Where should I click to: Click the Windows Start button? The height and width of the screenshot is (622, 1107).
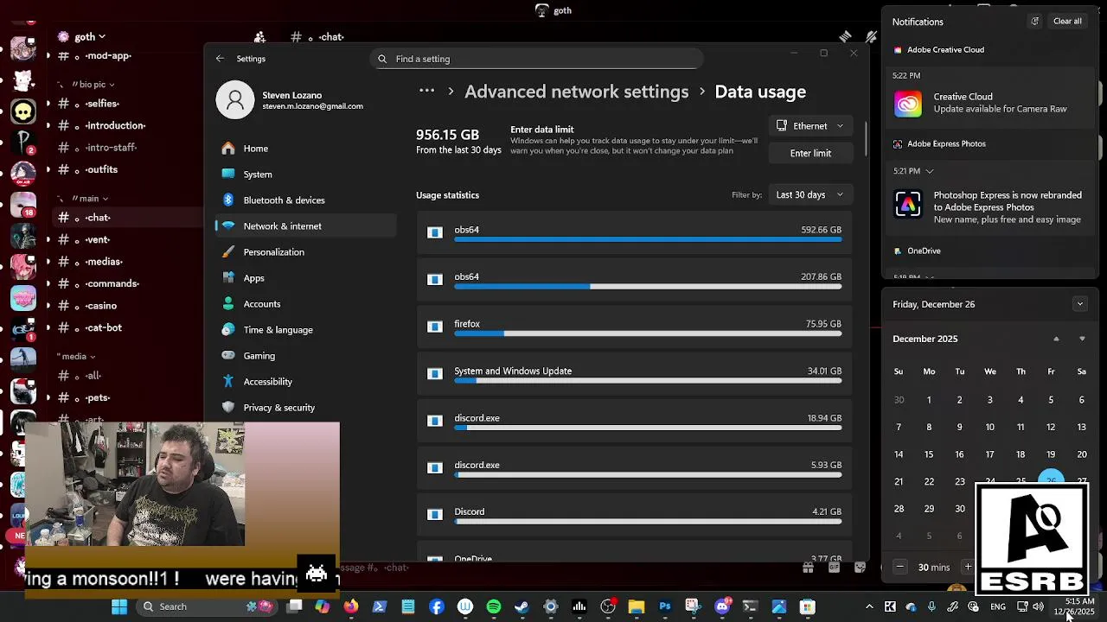(x=119, y=606)
